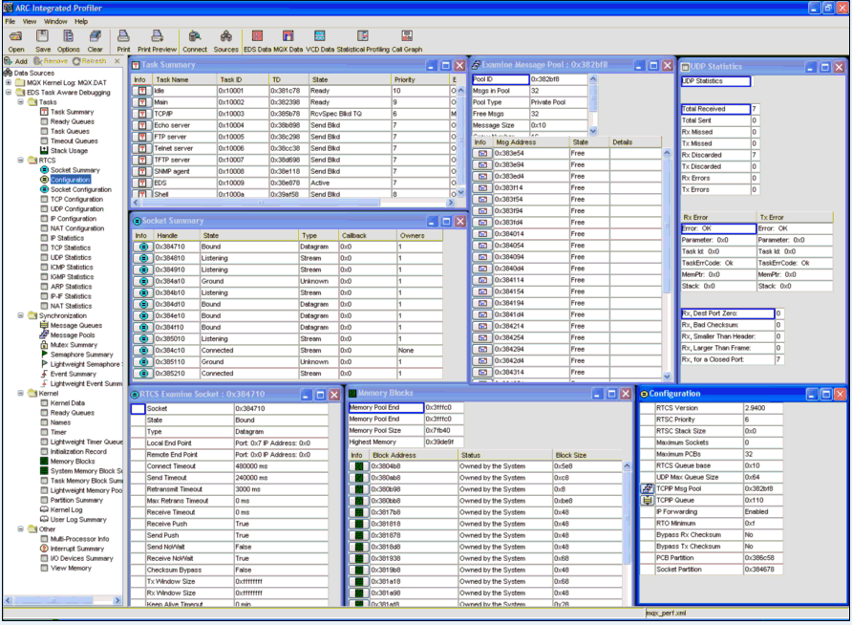
Task: Click the Connect toolbar icon
Action: pyautogui.click(x=194, y=39)
